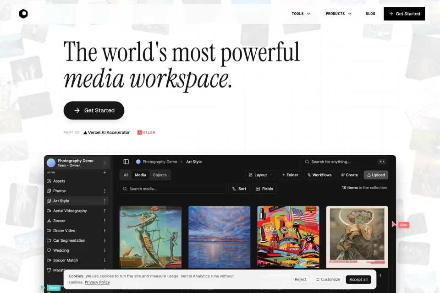Open the Layout dropdown
Screen dimensions: 440x293
click(260, 175)
